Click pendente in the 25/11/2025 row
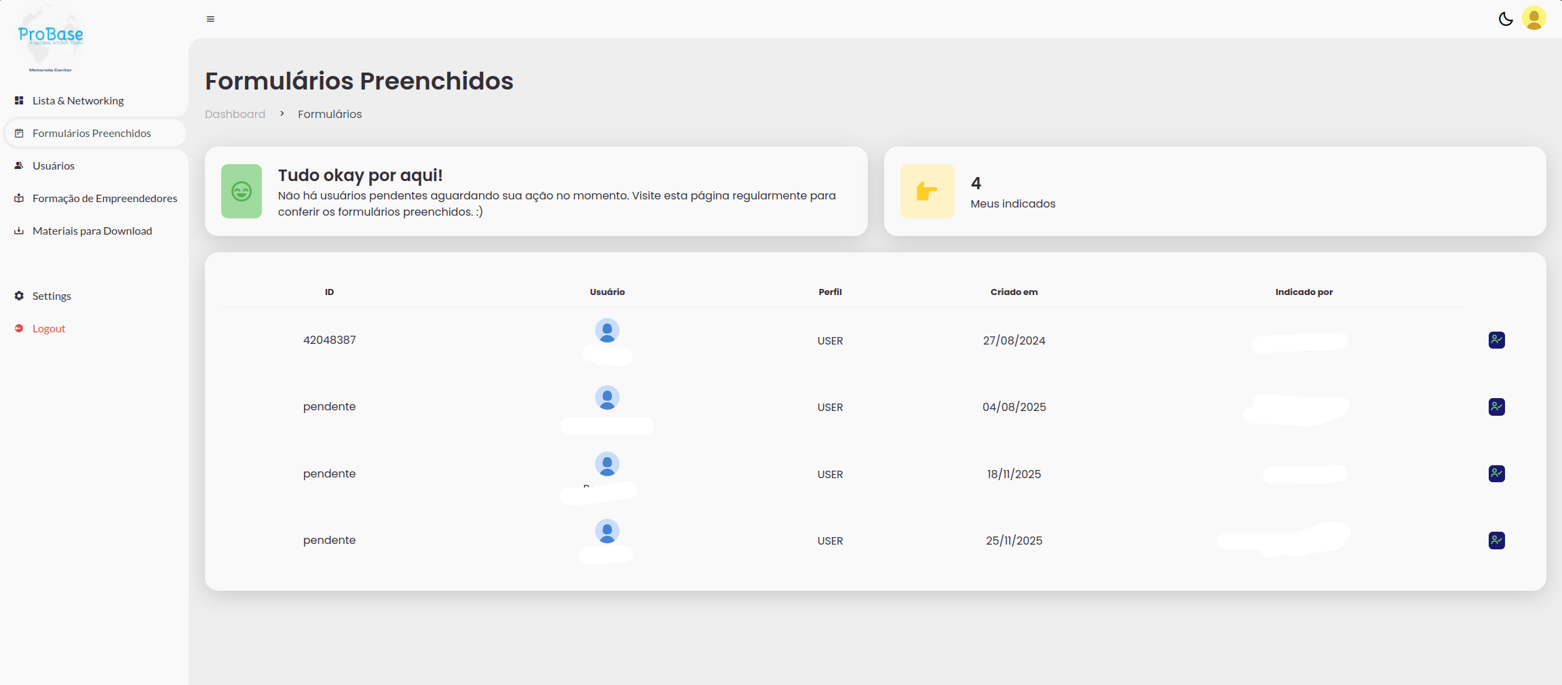This screenshot has width=1562, height=685. [329, 540]
